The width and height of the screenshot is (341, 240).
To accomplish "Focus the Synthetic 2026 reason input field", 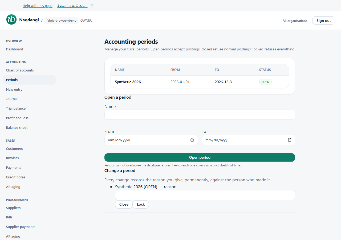I will (x=205, y=195).
